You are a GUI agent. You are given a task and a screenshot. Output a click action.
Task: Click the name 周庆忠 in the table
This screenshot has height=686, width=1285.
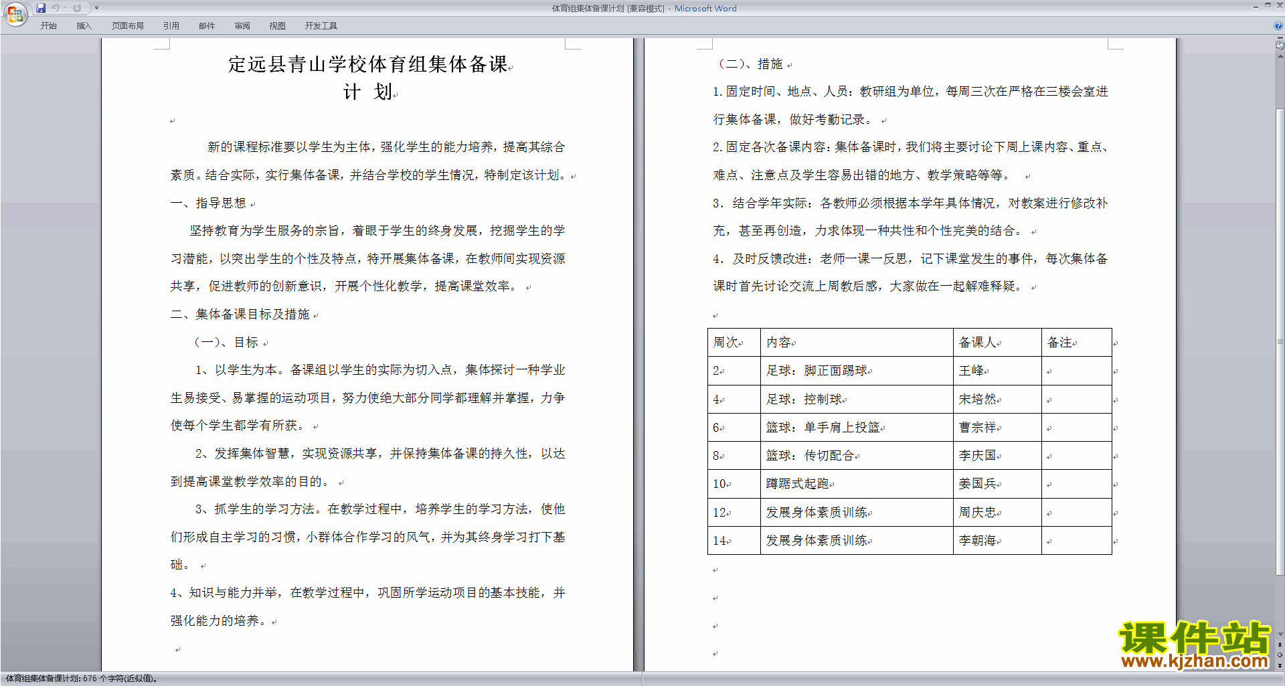pyautogui.click(x=978, y=512)
